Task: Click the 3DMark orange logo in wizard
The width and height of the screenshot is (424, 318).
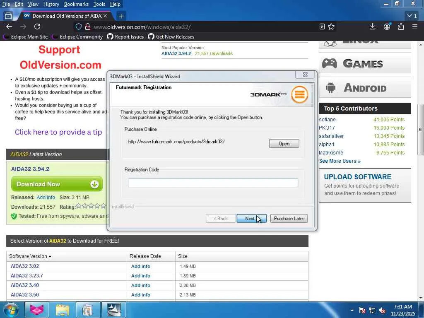Action: coord(300,94)
